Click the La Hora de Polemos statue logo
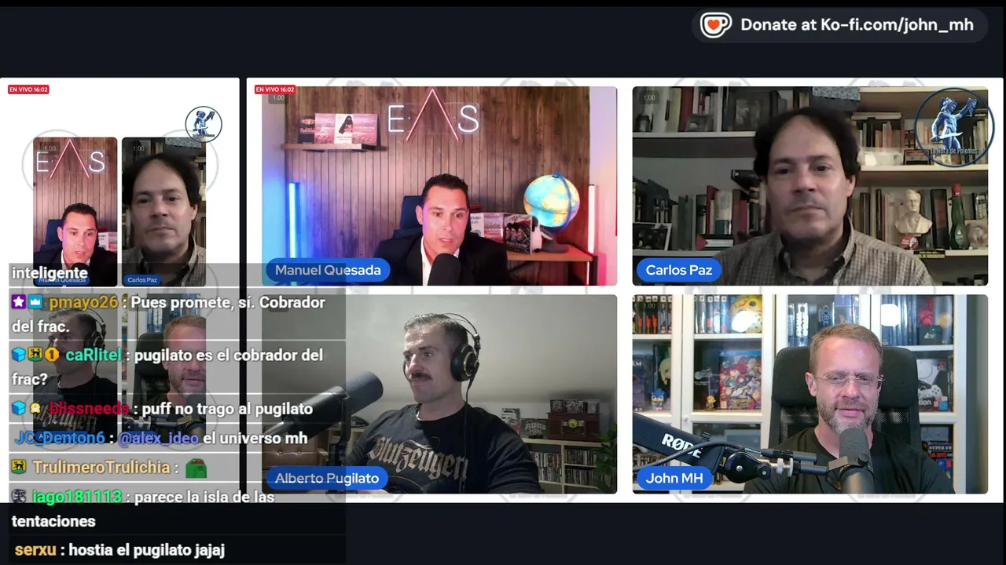1006x565 pixels. click(954, 128)
